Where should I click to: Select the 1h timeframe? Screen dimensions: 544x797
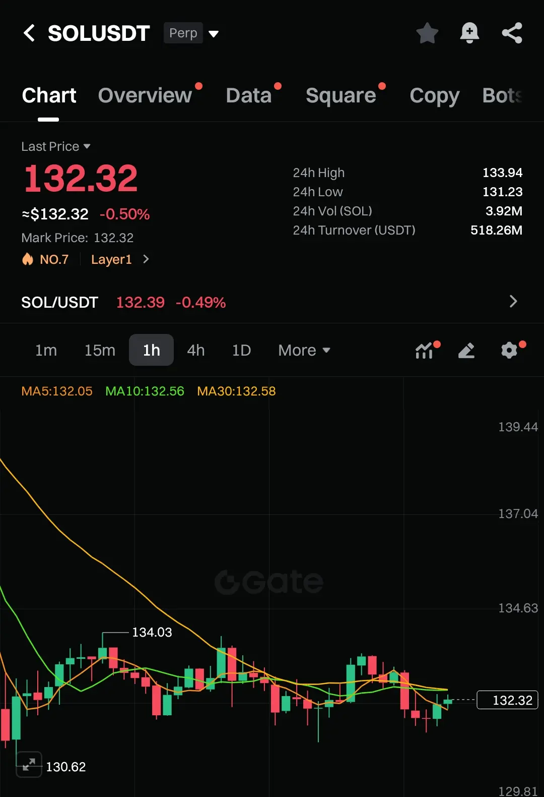click(152, 350)
